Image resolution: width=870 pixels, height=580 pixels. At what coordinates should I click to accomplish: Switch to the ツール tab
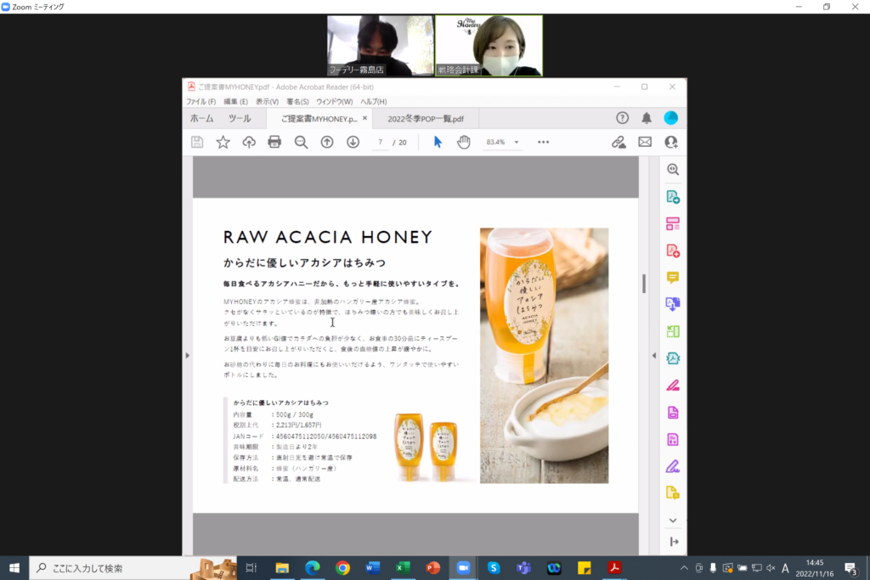(x=240, y=118)
